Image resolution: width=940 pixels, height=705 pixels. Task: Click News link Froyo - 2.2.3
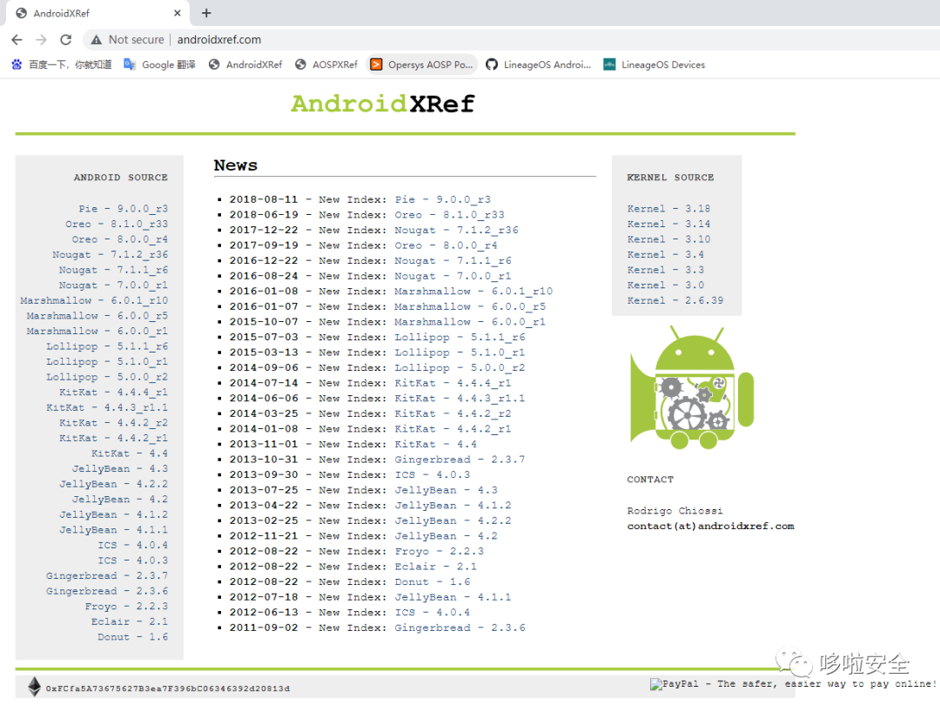[440, 552]
